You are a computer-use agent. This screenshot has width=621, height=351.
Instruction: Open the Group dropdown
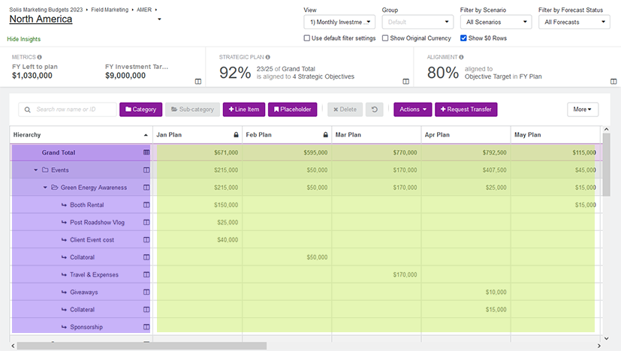418,22
